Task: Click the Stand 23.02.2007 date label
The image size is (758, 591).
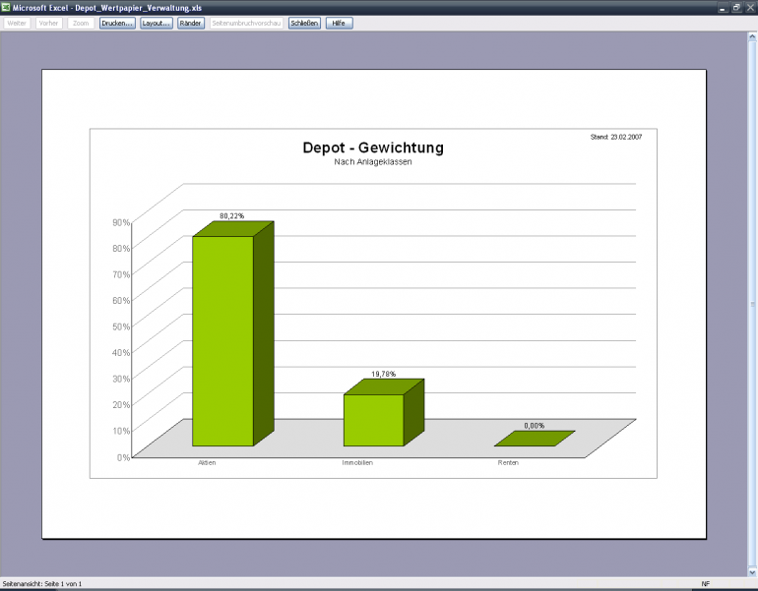Action: pos(616,137)
